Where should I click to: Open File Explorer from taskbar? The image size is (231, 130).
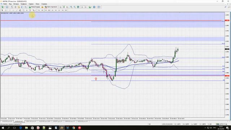click(26, 128)
